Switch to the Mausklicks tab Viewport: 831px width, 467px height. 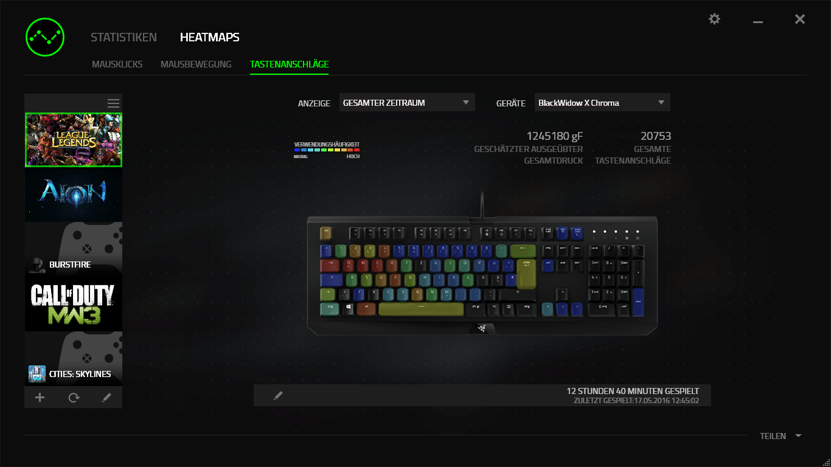pos(117,64)
